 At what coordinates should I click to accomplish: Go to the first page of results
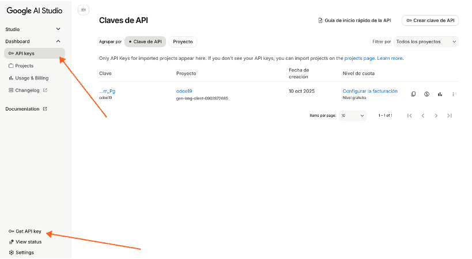(x=409, y=116)
